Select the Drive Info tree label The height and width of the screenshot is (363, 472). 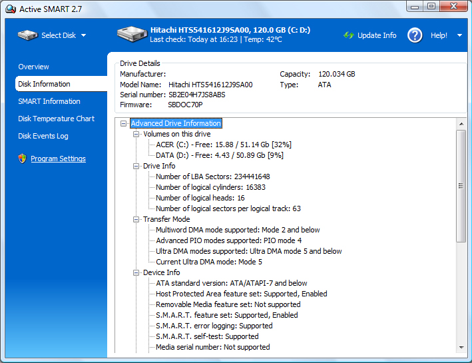(159, 166)
